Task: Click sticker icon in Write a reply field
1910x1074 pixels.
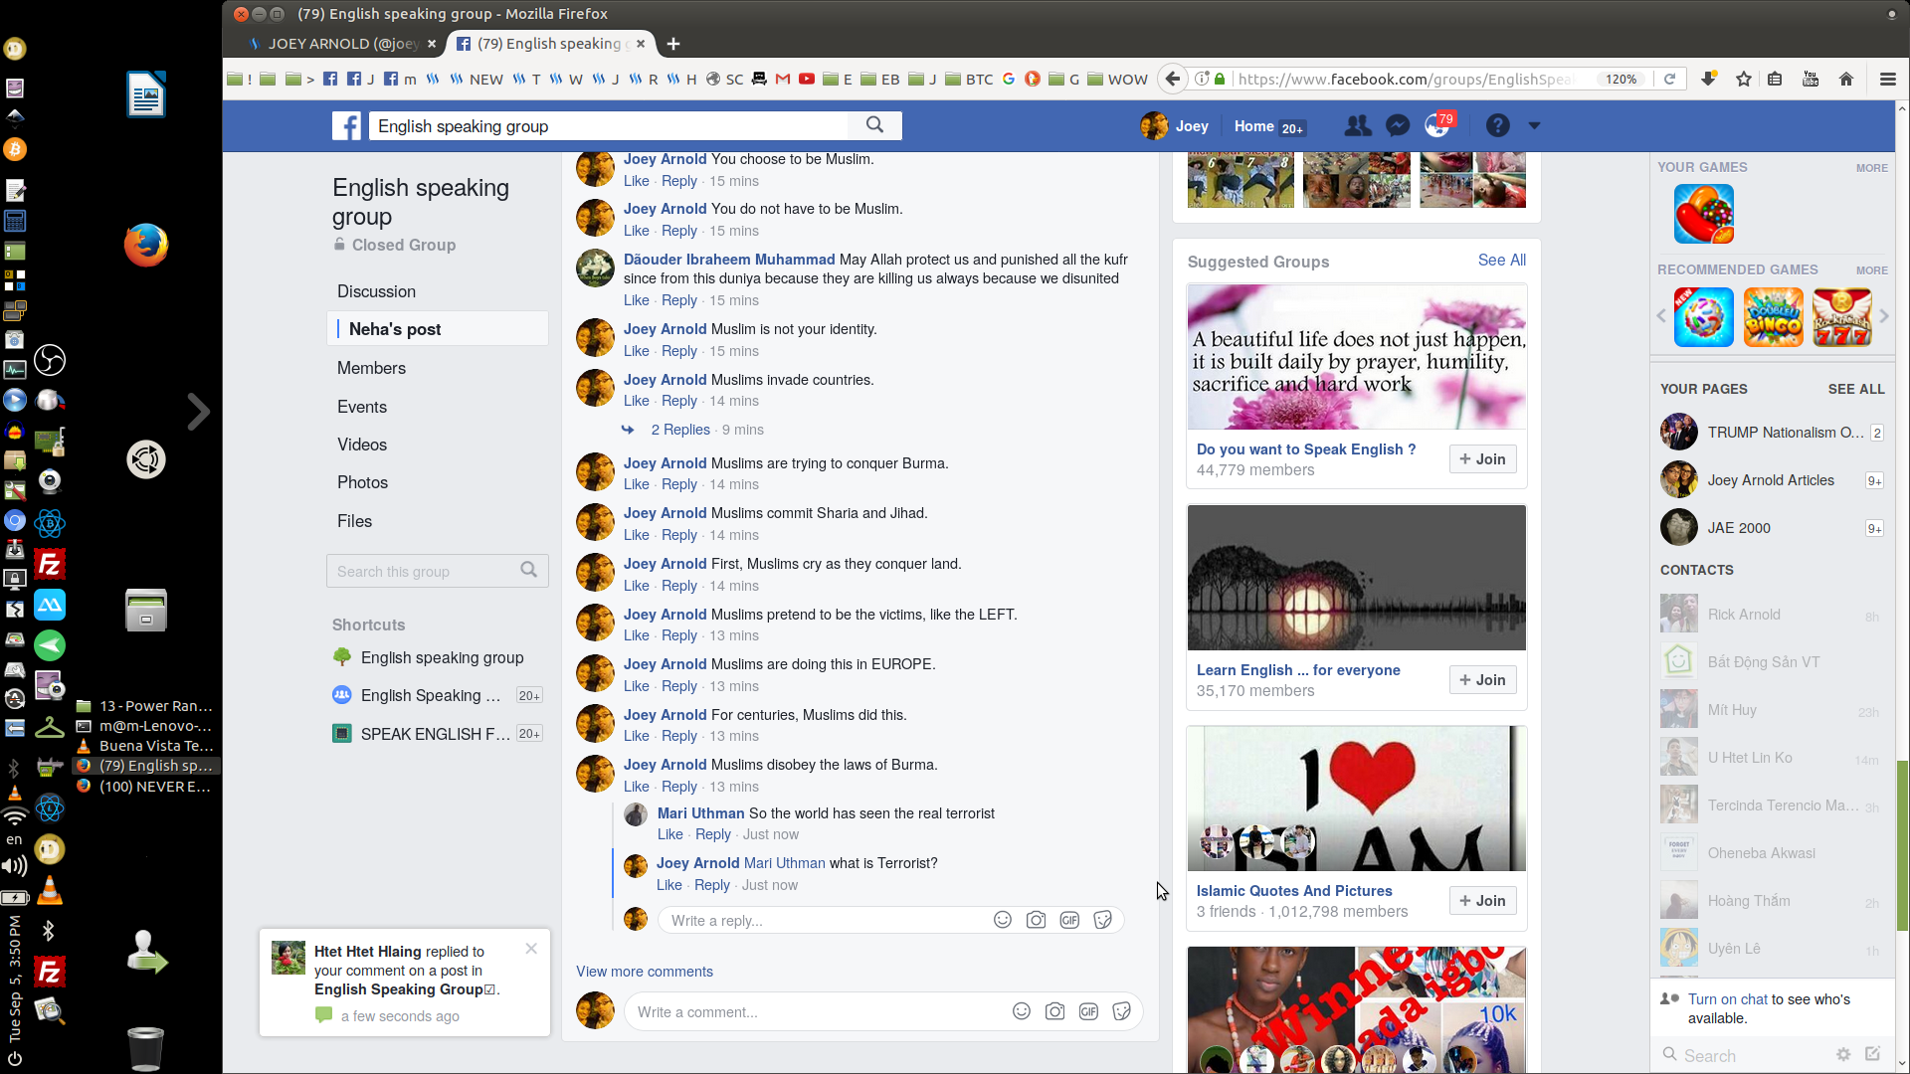Action: click(1102, 920)
